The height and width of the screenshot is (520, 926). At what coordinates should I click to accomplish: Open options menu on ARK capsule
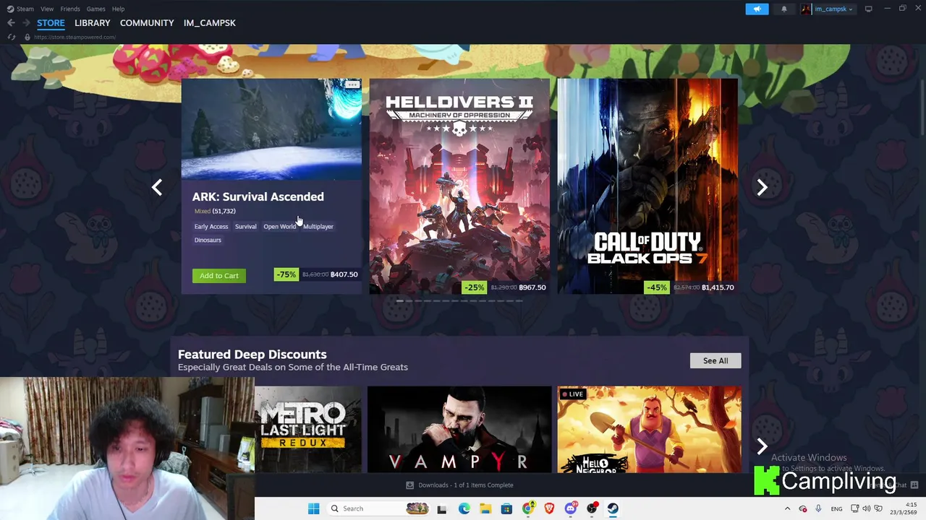352,84
